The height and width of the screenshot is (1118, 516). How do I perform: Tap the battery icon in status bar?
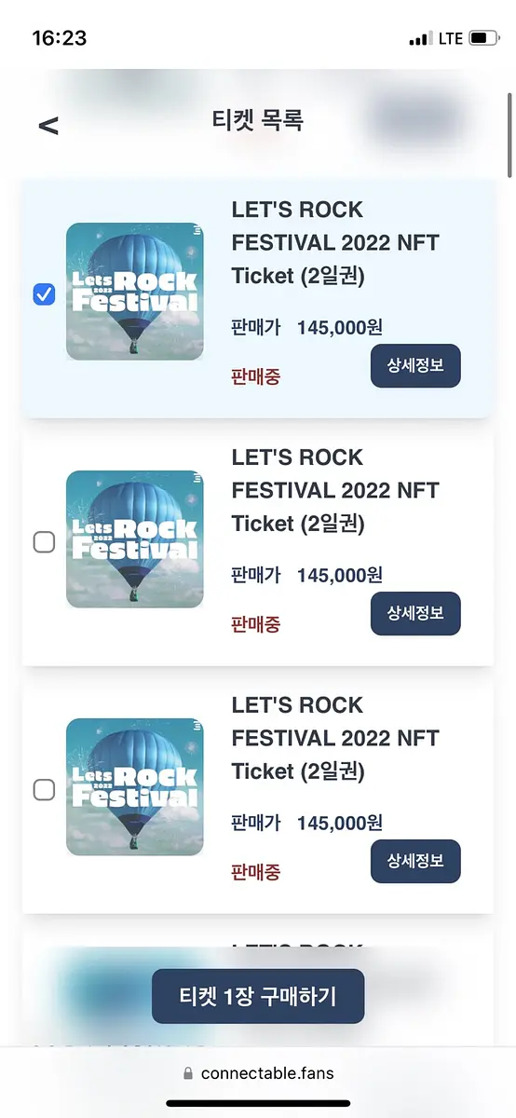point(484,39)
